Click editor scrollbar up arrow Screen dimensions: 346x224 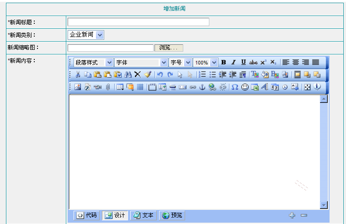pyautogui.click(x=324, y=99)
